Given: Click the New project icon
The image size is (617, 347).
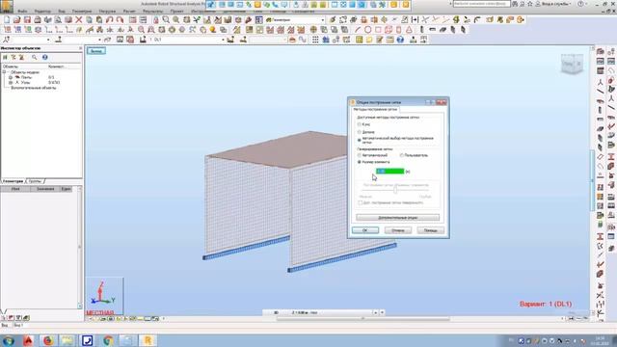Looking at the screenshot, I should point(7,19).
